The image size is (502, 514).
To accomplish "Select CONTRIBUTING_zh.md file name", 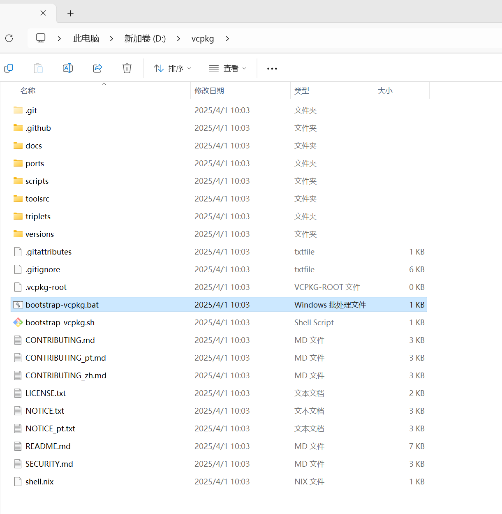I will coord(66,375).
